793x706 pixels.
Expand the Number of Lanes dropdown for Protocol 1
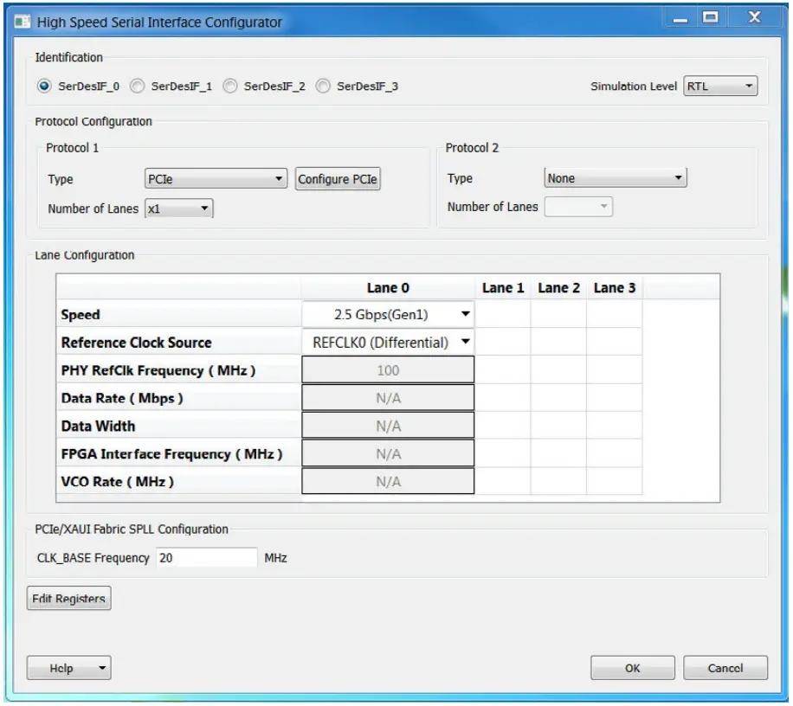click(x=178, y=208)
